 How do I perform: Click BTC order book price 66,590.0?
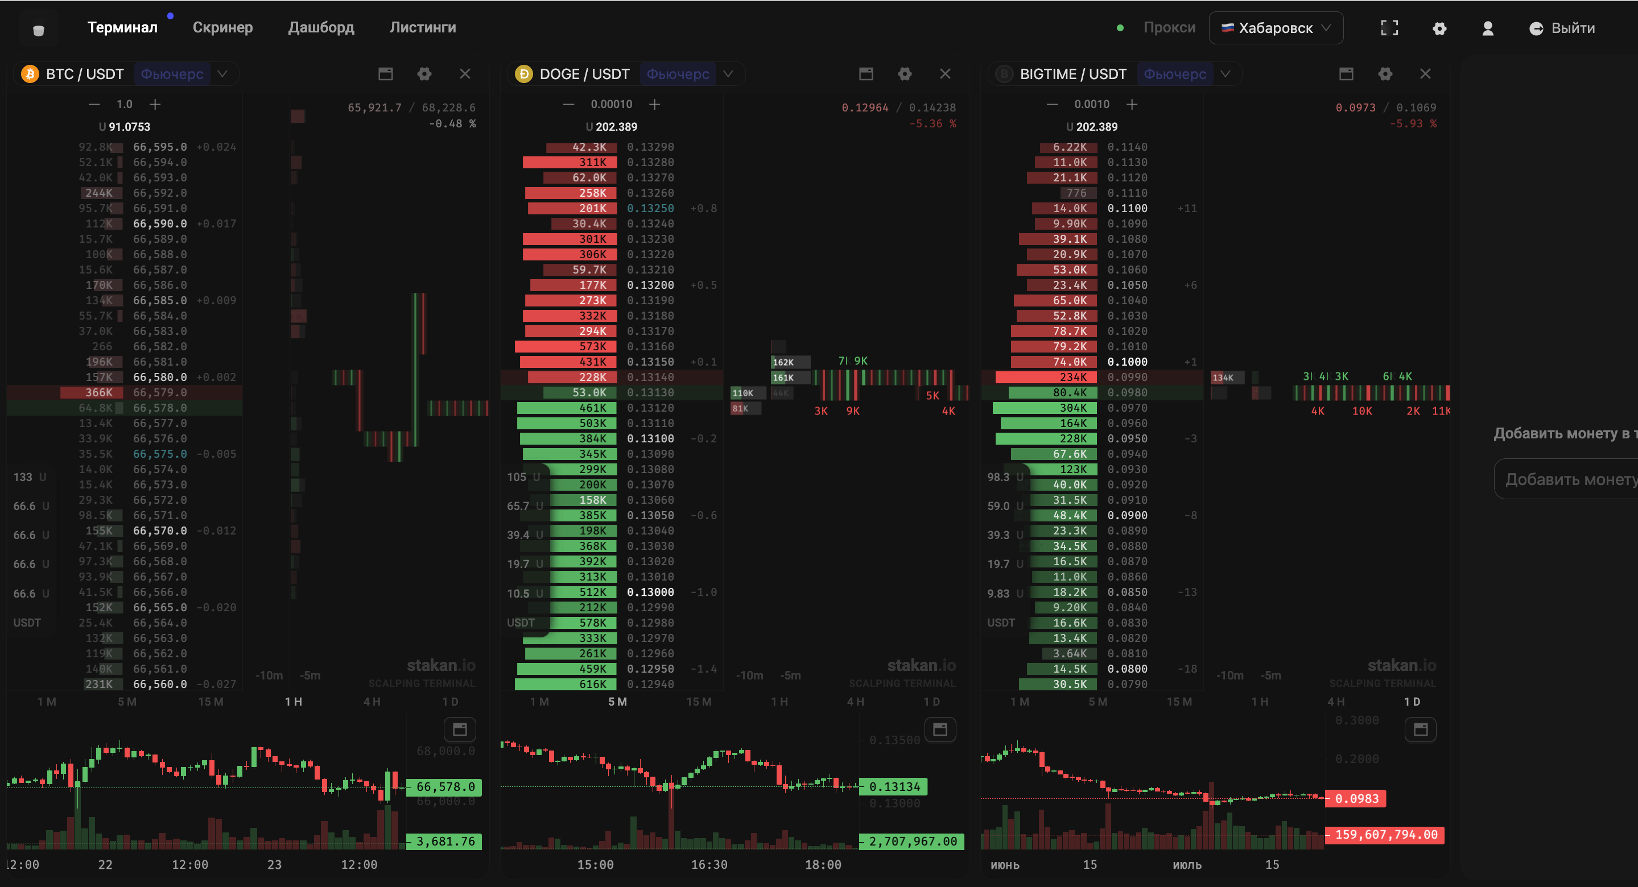[x=160, y=223]
